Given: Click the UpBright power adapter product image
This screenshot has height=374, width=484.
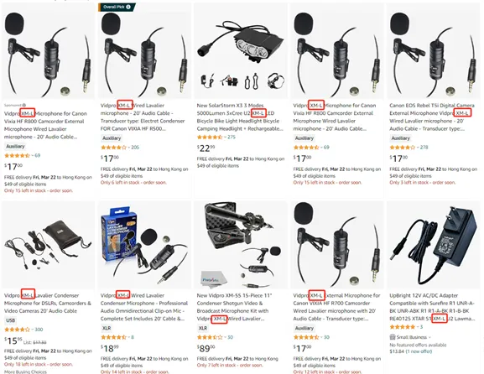Looking at the screenshot, I should [x=433, y=246].
